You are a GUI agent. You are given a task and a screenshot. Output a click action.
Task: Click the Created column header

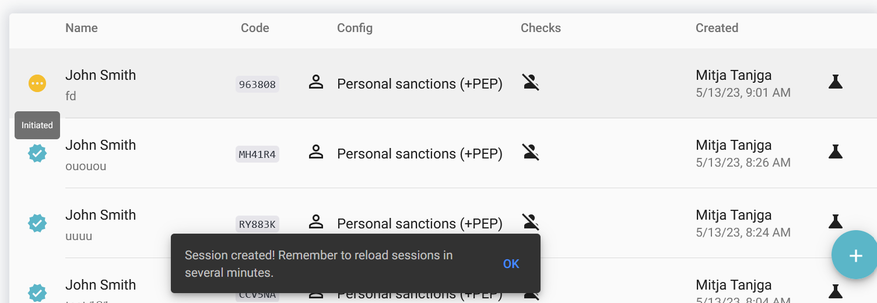(717, 28)
